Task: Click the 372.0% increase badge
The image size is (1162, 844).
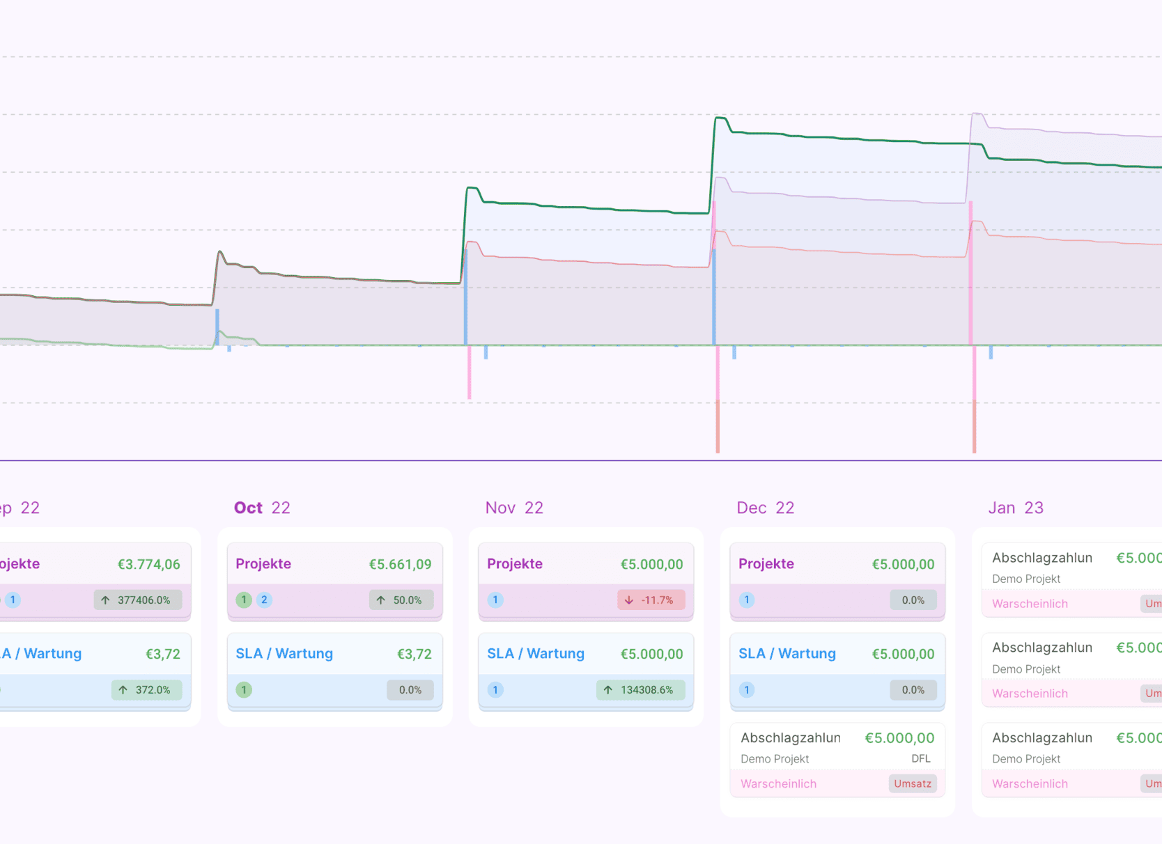Action: (146, 689)
